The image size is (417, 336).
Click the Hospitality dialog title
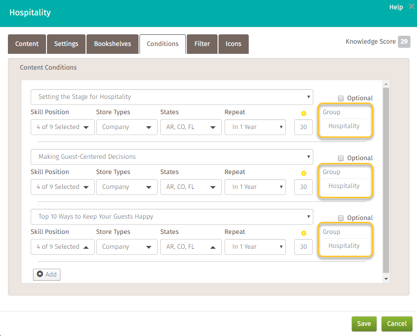coord(30,13)
